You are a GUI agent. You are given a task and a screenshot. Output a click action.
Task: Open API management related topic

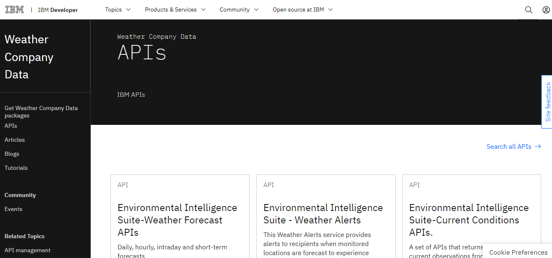point(28,250)
